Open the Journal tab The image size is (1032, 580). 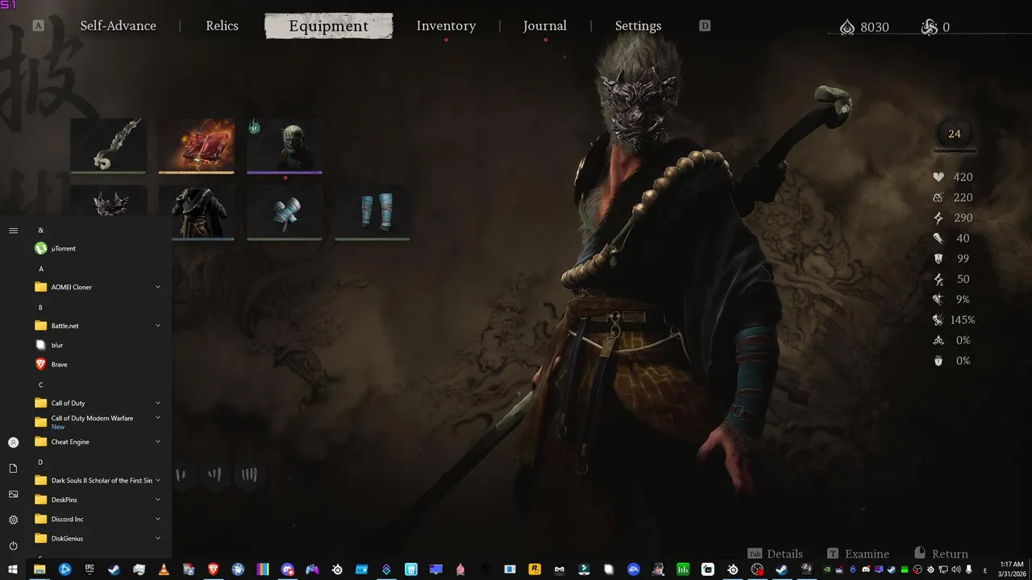(x=545, y=26)
